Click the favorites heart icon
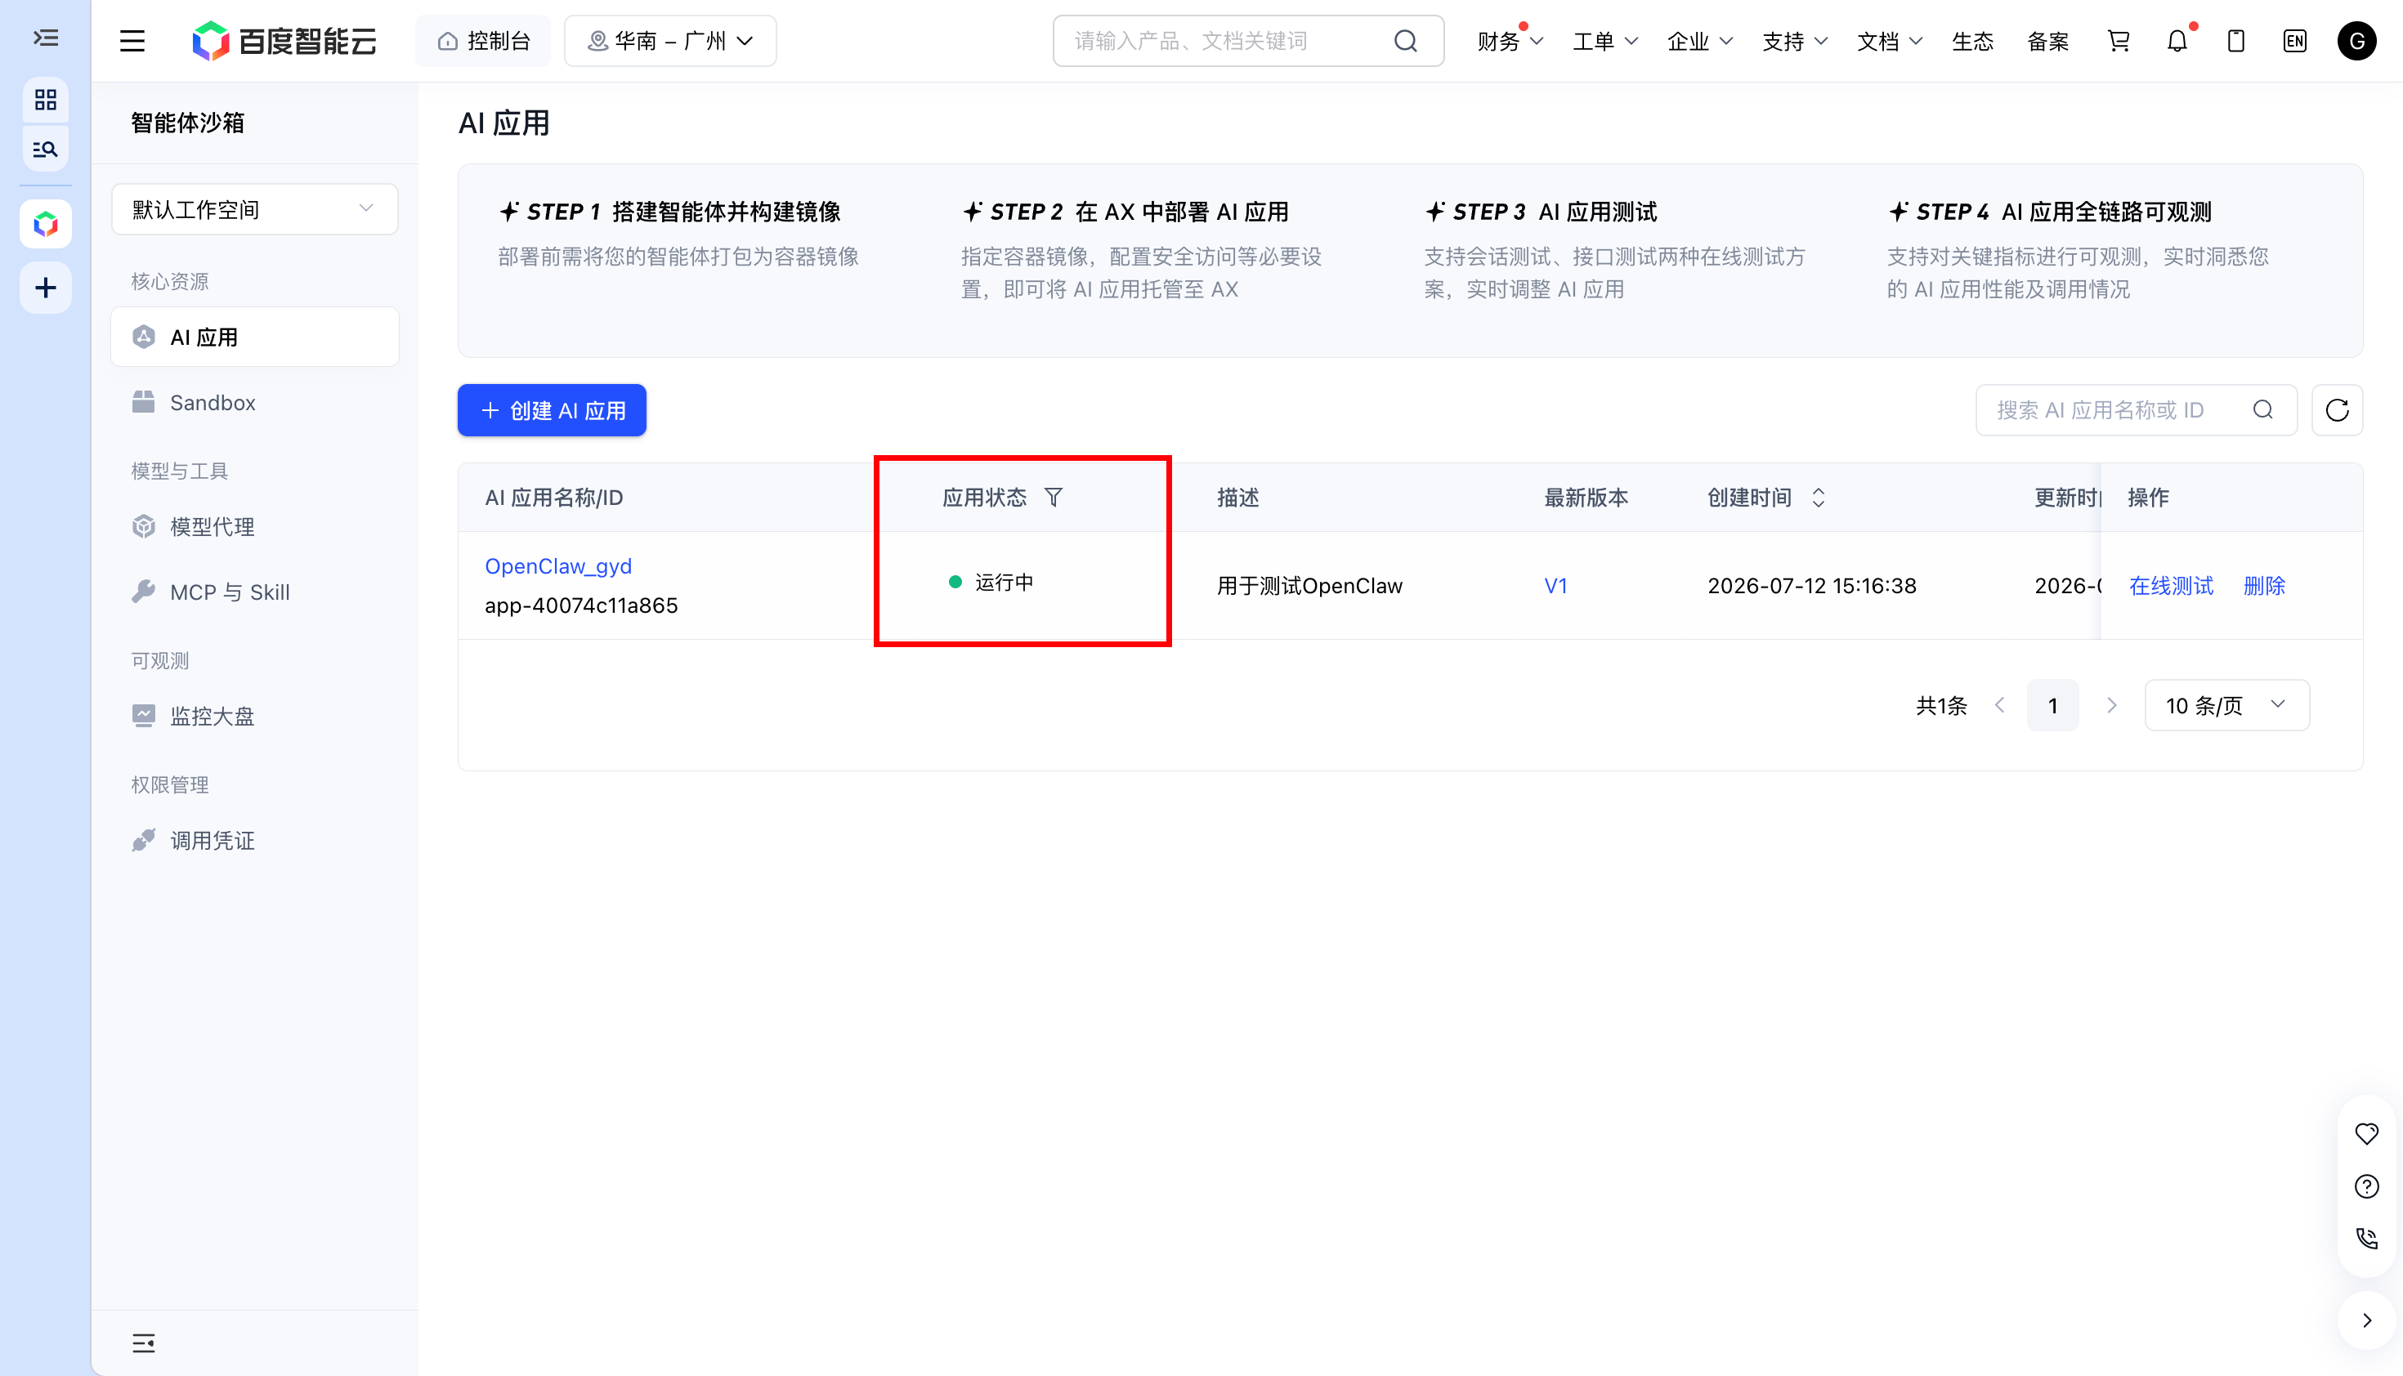The image size is (2403, 1376). click(2366, 1133)
